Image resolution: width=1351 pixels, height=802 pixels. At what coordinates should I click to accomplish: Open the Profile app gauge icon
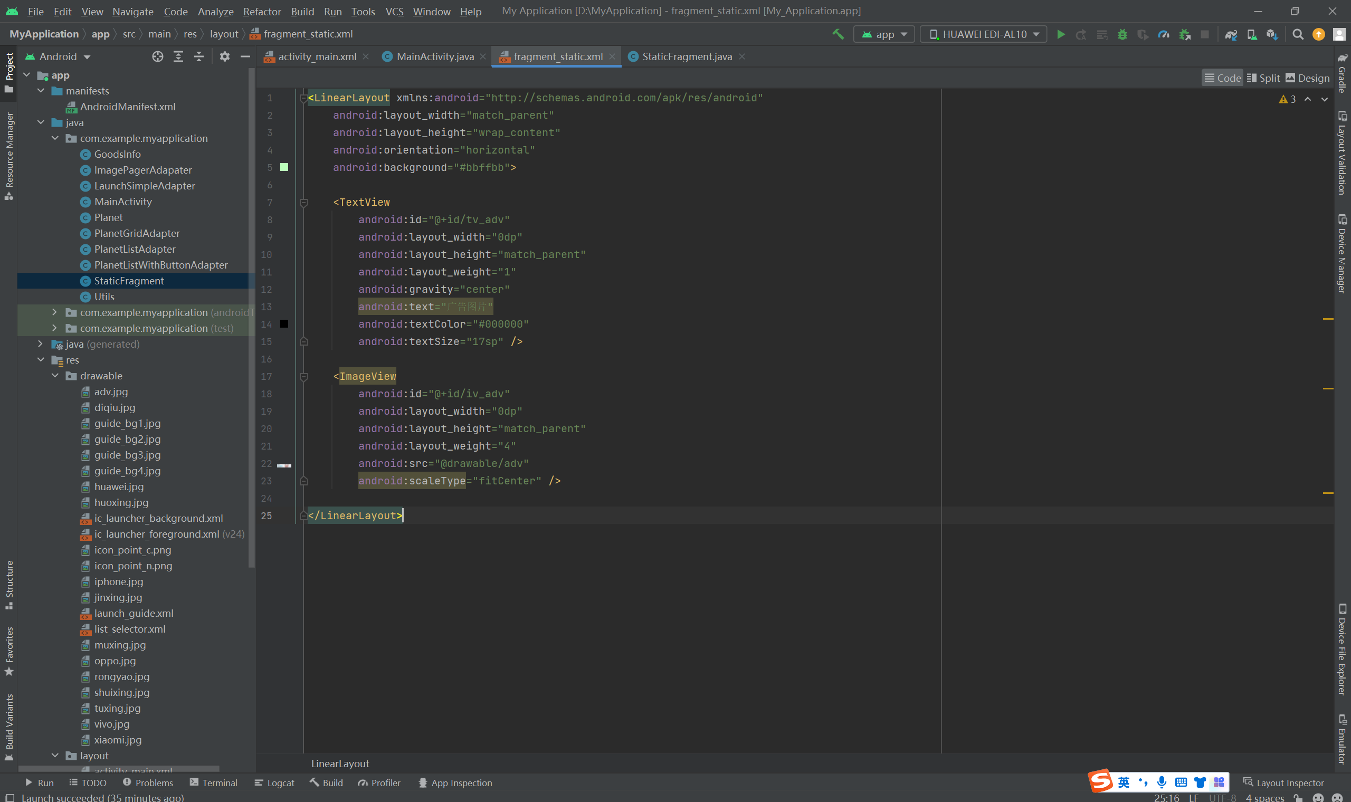[1164, 34]
